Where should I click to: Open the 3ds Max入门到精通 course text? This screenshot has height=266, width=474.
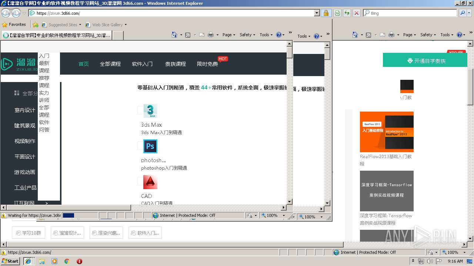pyautogui.click(x=161, y=133)
